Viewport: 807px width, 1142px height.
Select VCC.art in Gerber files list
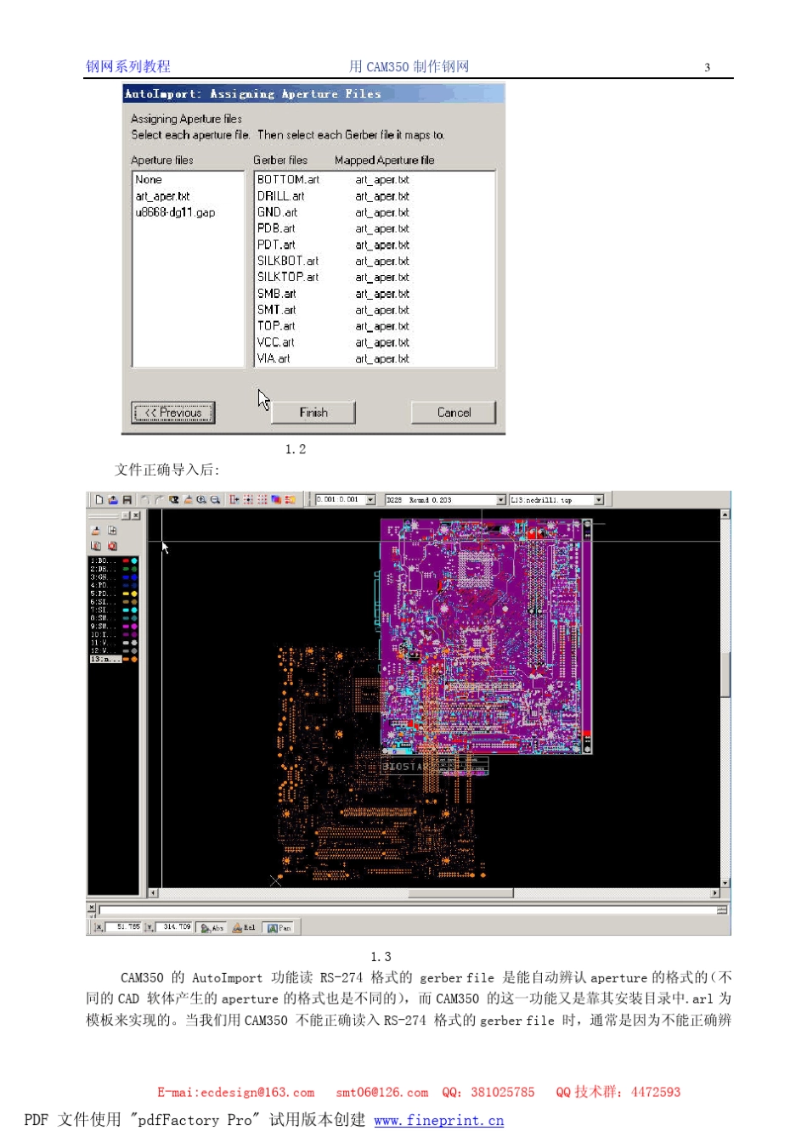tap(276, 342)
